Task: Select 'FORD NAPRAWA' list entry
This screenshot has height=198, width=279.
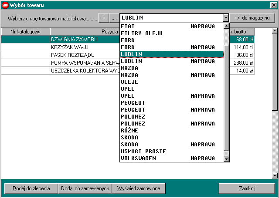Action: [x=172, y=47]
